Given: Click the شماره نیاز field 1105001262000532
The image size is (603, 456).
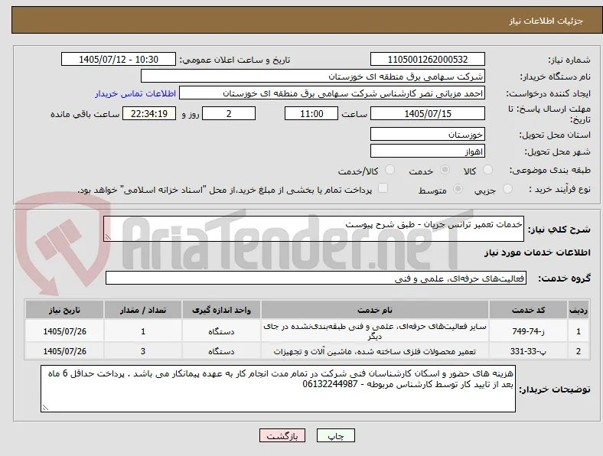Looking at the screenshot, I should 428,59.
